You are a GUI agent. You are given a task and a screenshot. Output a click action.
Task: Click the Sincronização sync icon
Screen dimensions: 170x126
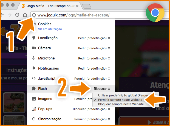[34, 119]
